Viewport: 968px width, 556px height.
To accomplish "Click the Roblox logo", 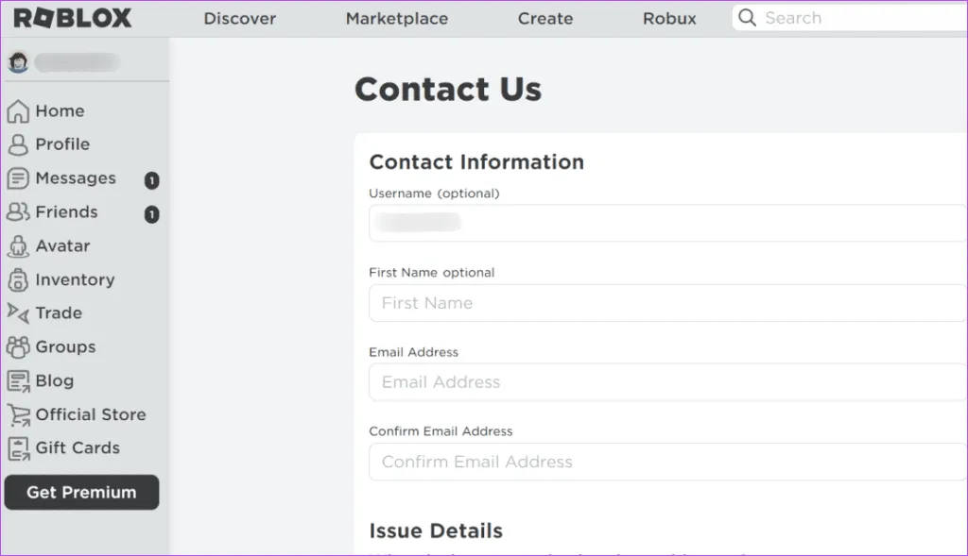I will tap(73, 18).
